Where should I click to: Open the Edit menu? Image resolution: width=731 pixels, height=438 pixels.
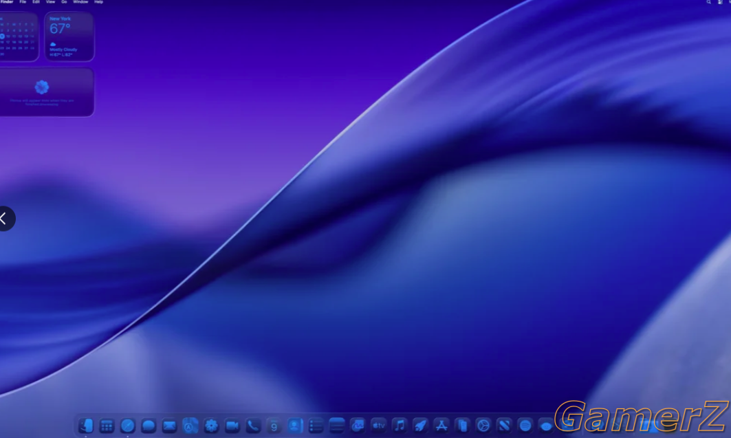point(36,2)
